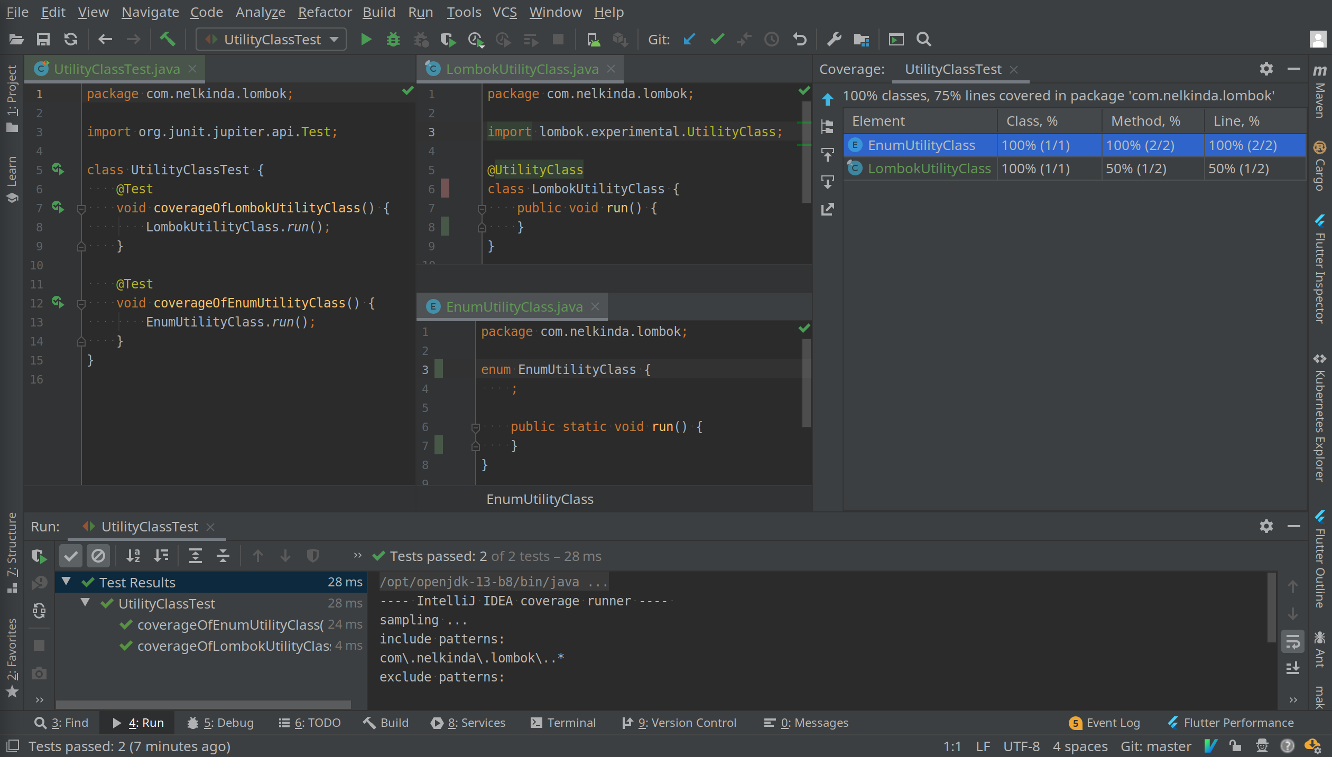
Task: Collapse the UtilityClassTest test node
Action: point(85,603)
